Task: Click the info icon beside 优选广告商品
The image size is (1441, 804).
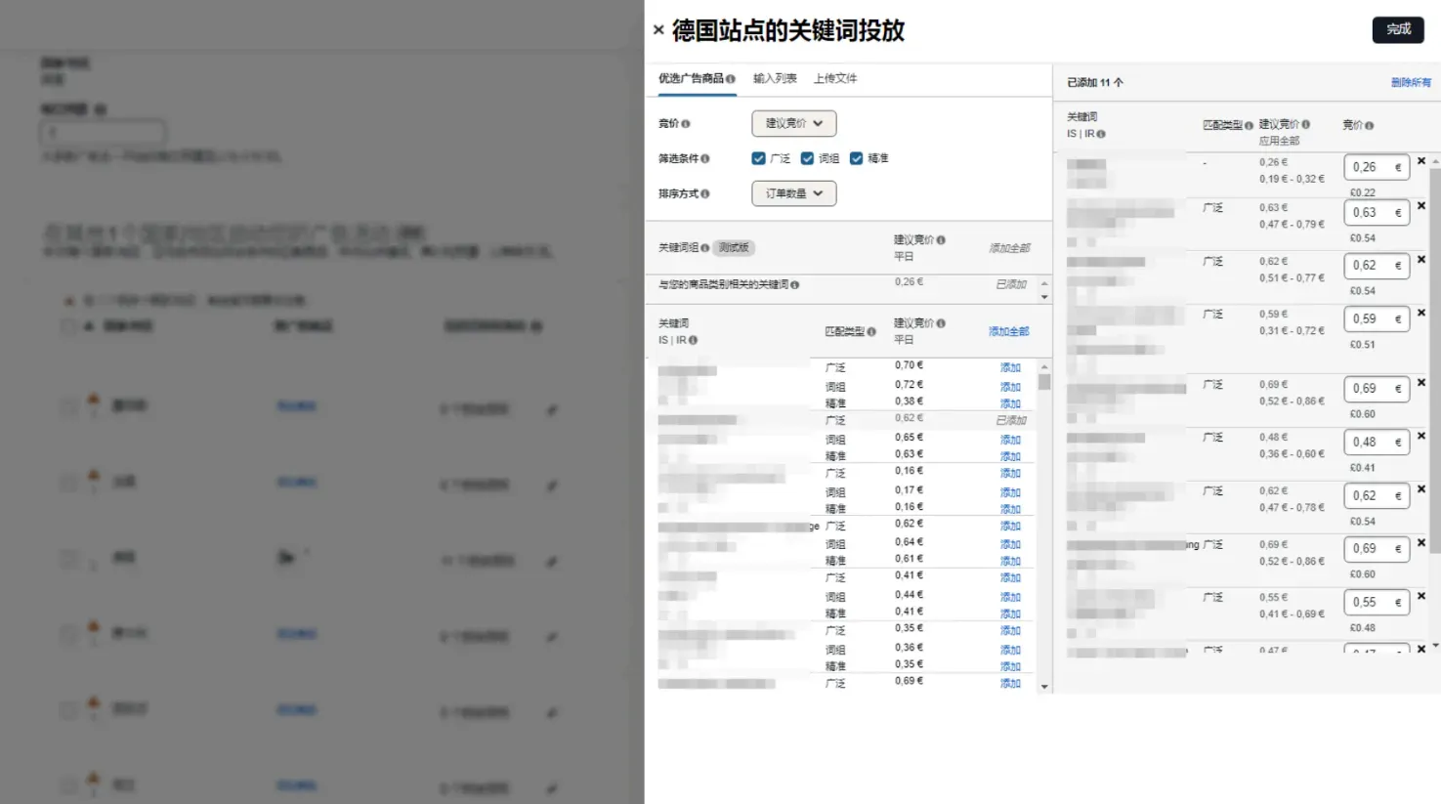Action: 731,79
